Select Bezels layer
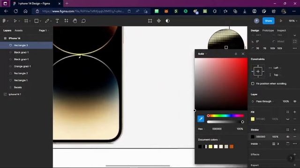 pyautogui.click(x=26, y=87)
